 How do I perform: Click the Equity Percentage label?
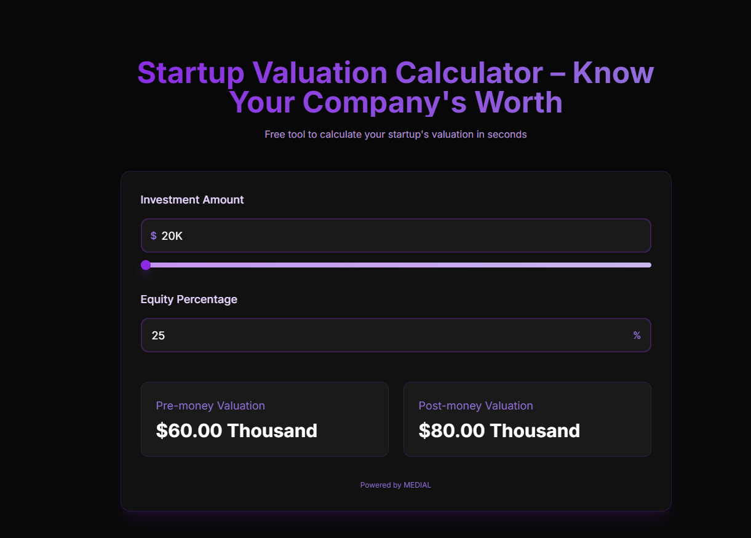[189, 299]
